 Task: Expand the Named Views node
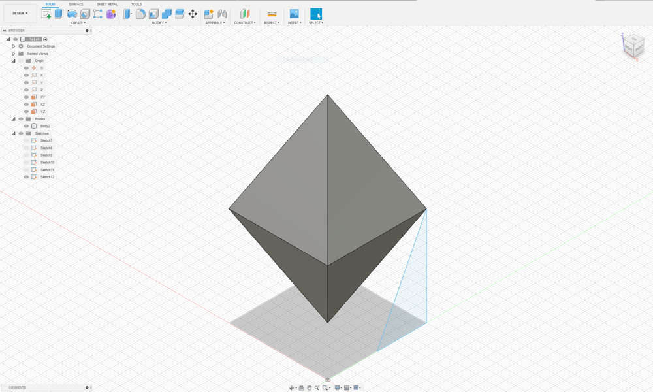click(x=13, y=54)
